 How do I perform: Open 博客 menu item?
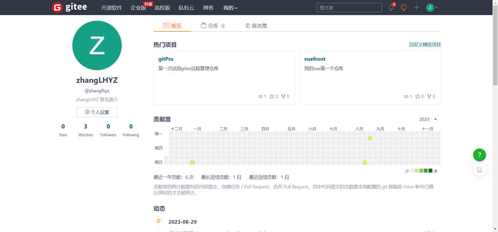coord(209,8)
